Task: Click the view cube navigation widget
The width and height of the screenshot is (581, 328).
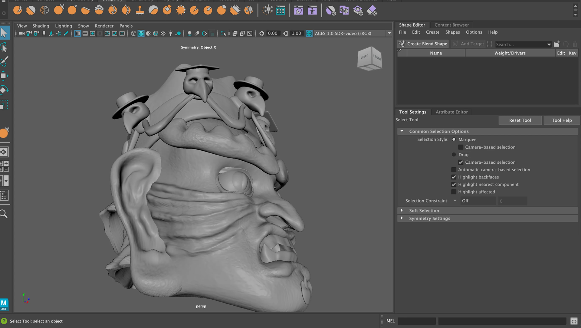Action: [369, 58]
